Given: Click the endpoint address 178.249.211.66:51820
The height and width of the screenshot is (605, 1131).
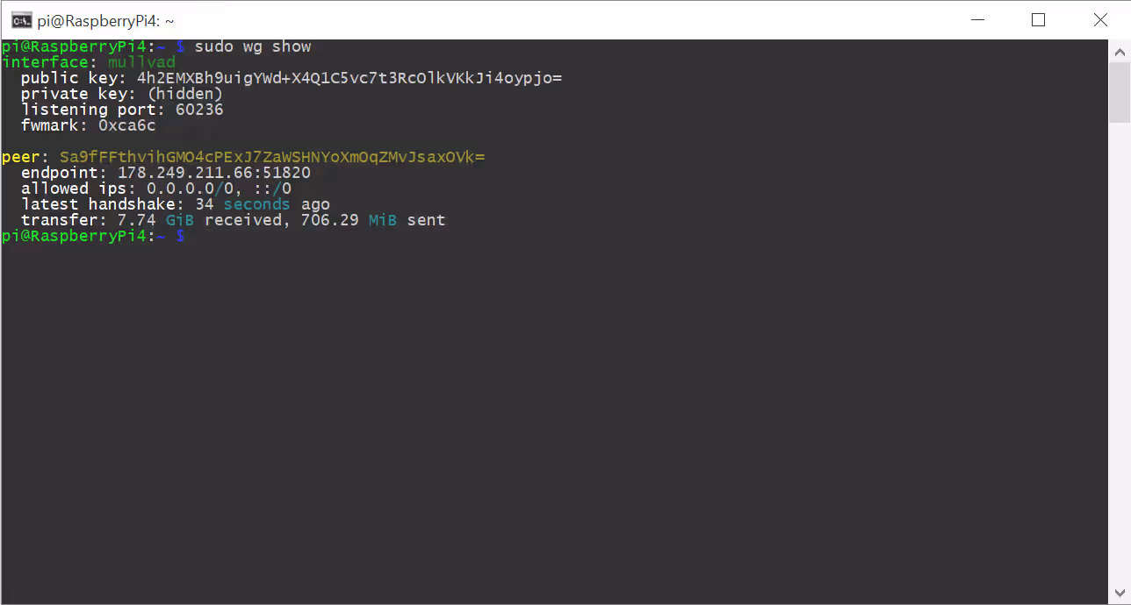Looking at the screenshot, I should tap(214, 173).
